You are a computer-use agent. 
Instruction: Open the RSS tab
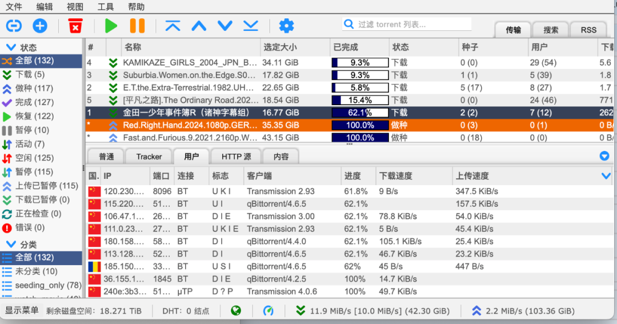point(588,30)
